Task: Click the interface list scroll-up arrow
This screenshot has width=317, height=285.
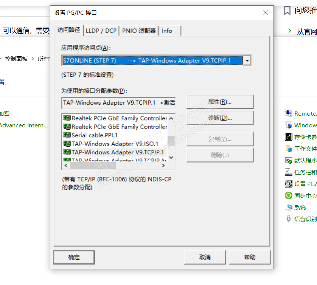Action: [x=171, y=118]
